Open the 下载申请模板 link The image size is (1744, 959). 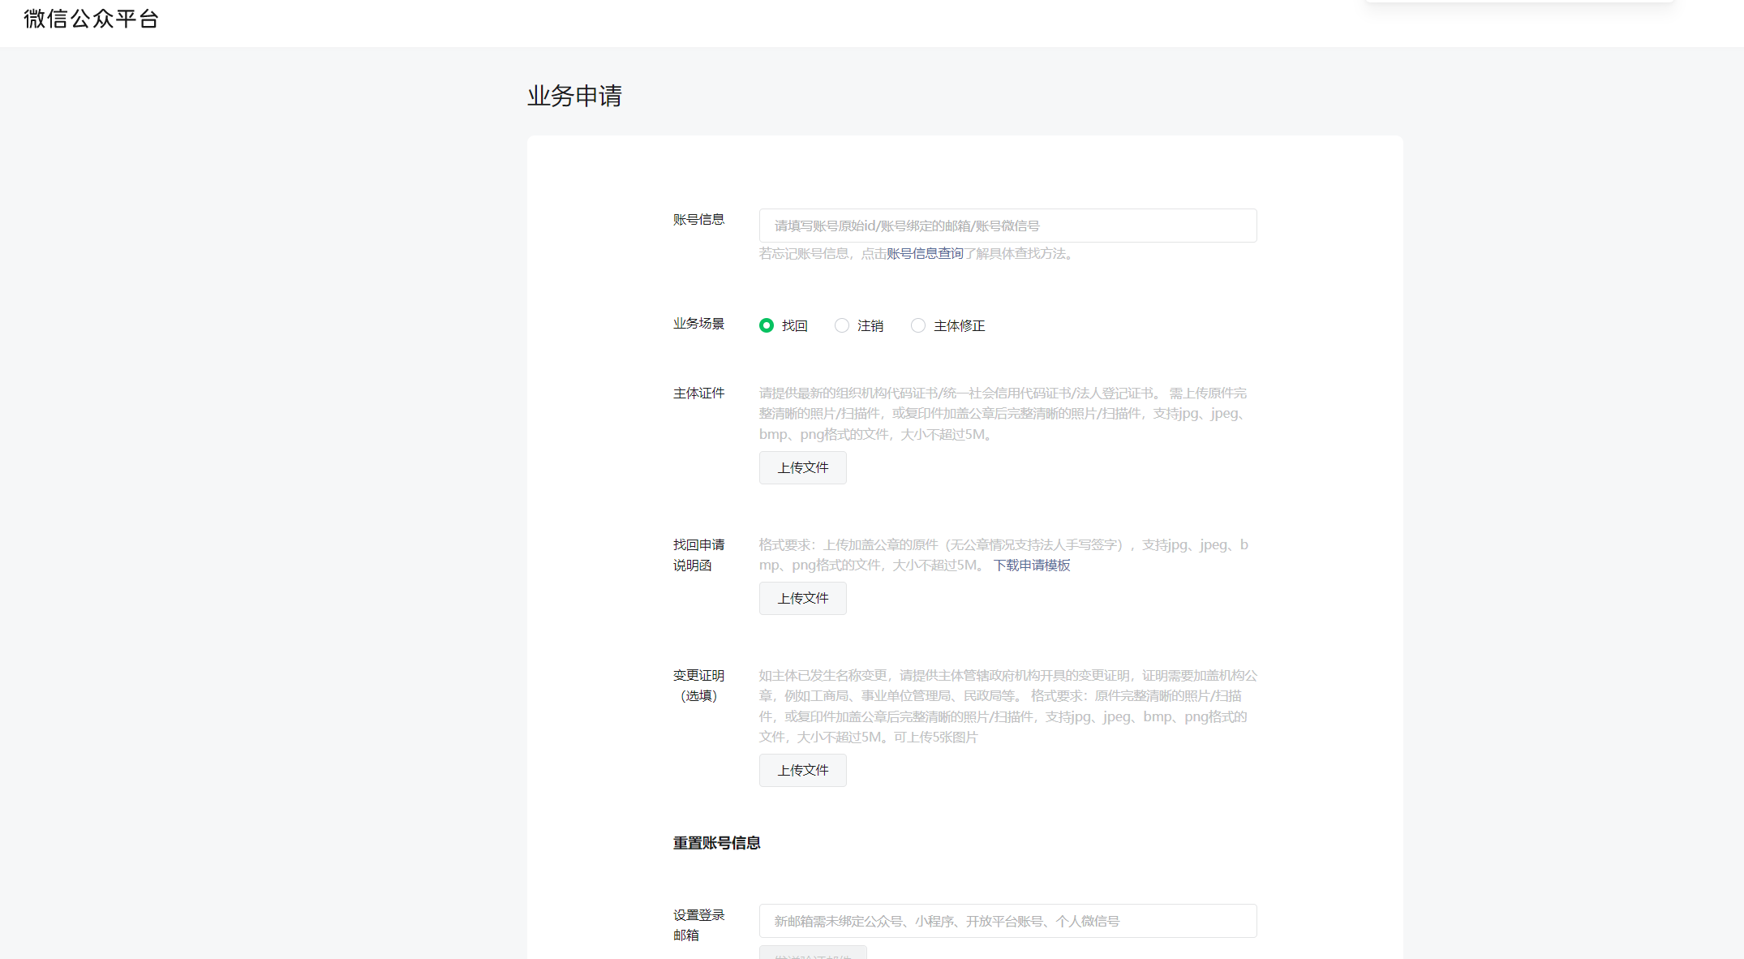[1032, 566]
